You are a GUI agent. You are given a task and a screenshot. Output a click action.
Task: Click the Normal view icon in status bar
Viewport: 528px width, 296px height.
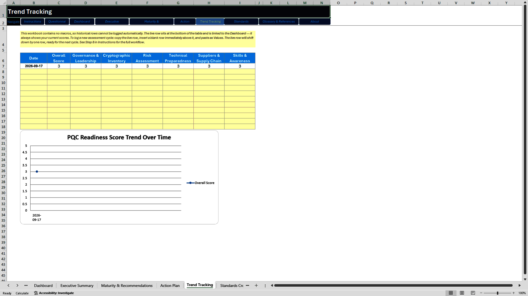[x=451, y=293]
